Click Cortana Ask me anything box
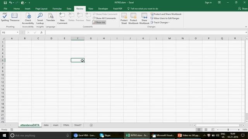 click(x=40, y=136)
